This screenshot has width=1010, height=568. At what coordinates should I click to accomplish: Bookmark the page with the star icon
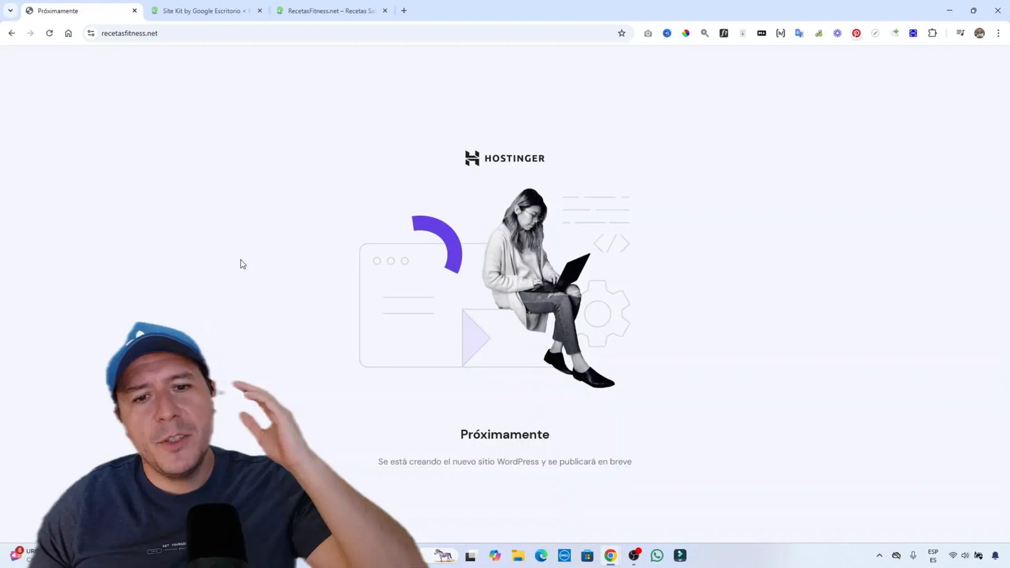622,33
